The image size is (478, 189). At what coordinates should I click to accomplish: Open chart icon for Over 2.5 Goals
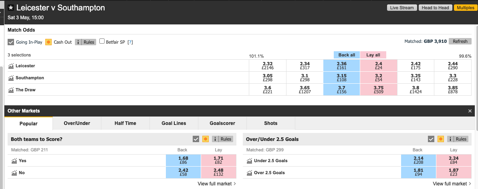click(x=249, y=173)
